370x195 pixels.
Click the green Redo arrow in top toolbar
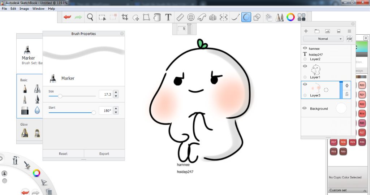78,17
